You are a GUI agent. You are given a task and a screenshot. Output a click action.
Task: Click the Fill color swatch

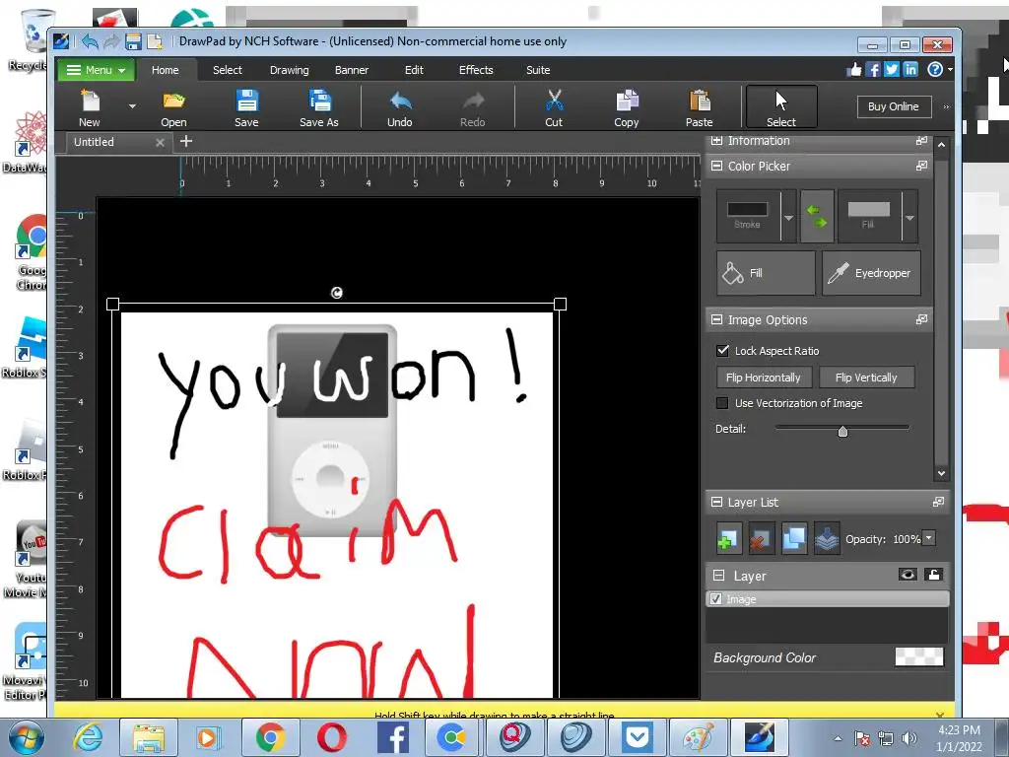(869, 210)
